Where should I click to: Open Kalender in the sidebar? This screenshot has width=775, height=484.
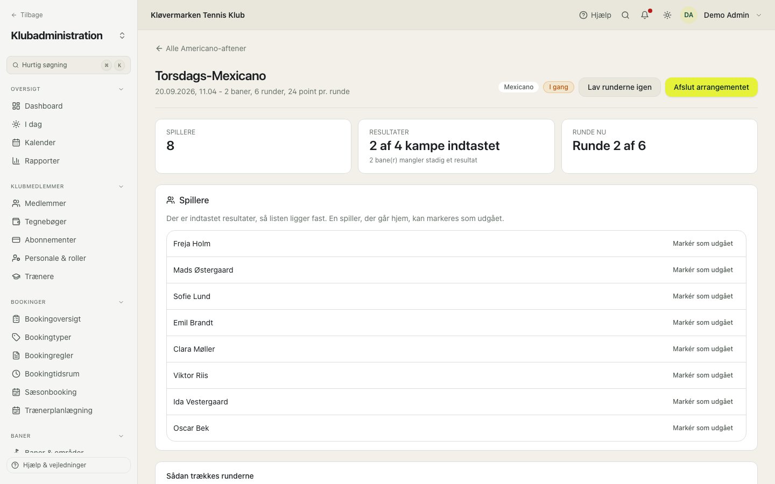click(68, 143)
